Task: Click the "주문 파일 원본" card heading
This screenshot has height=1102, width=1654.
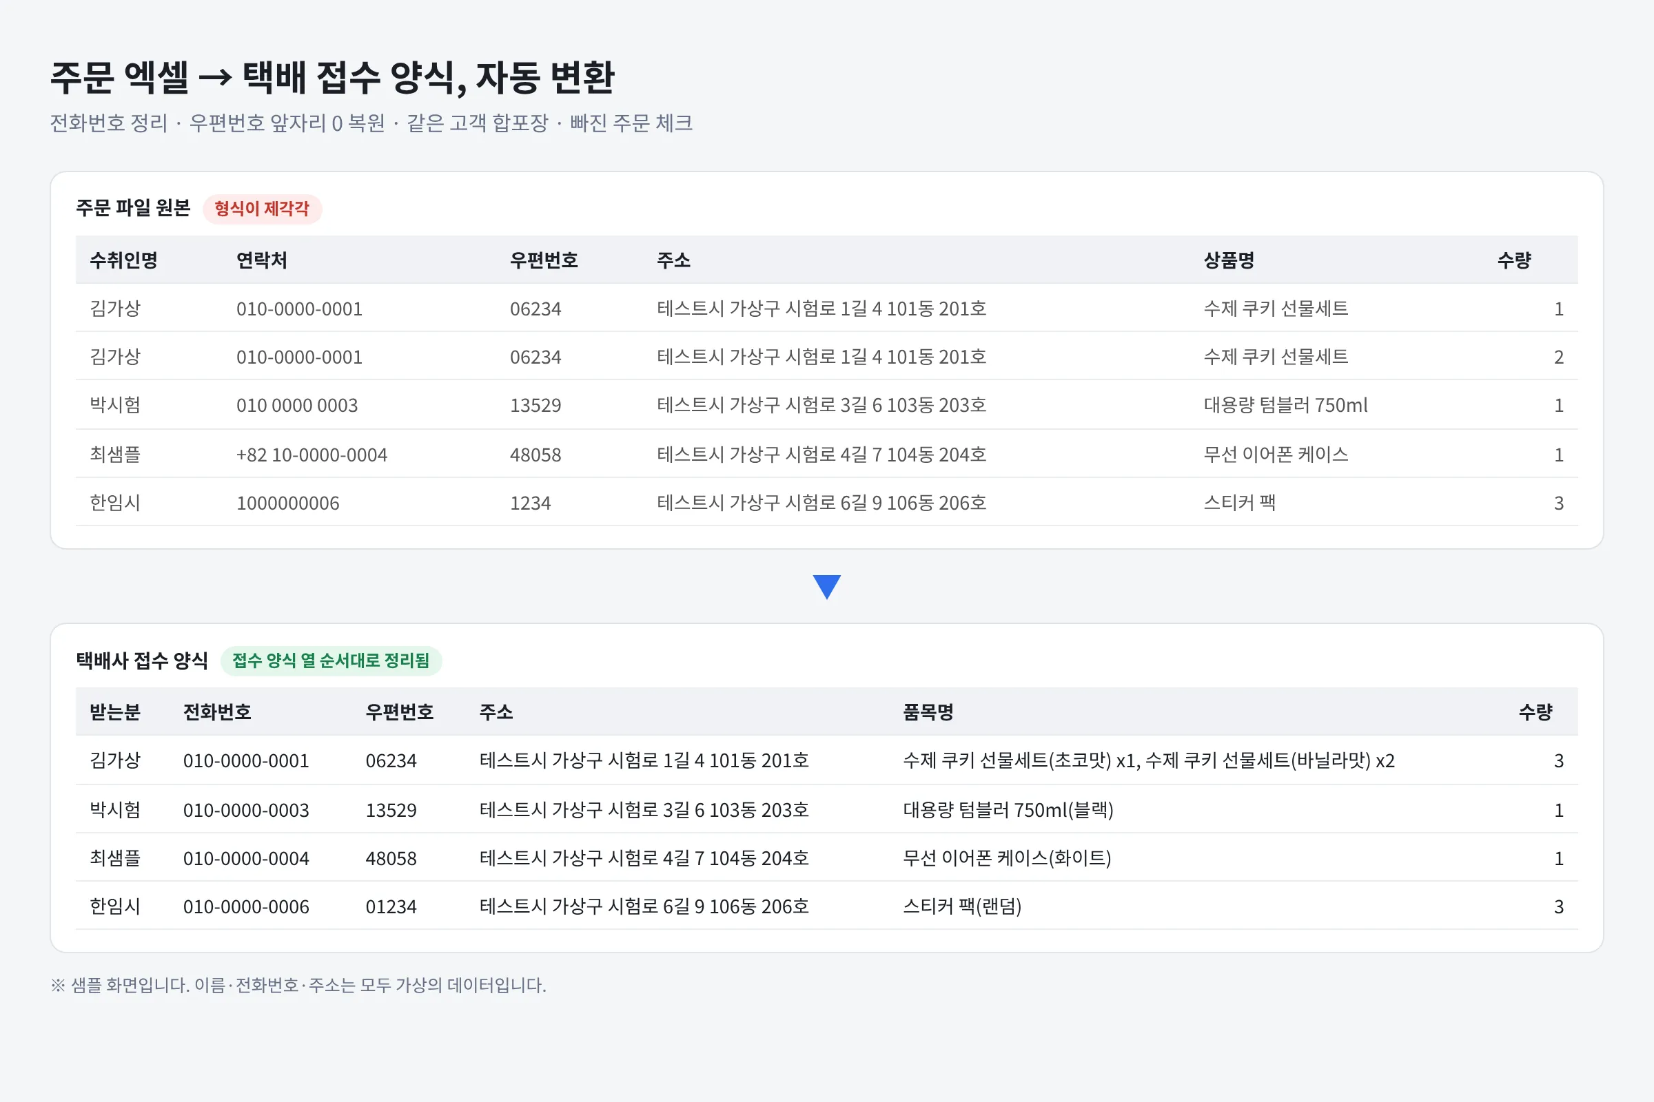Action: 133,208
